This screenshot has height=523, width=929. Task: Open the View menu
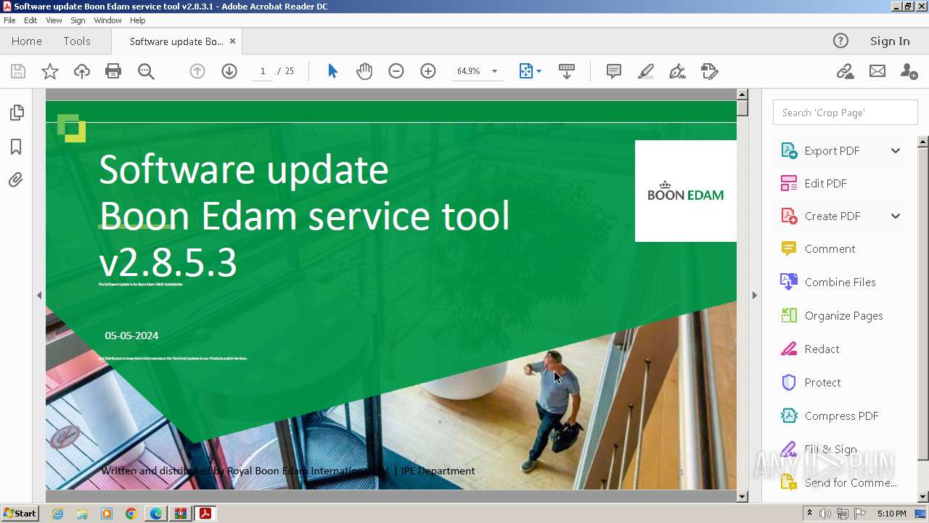click(54, 20)
